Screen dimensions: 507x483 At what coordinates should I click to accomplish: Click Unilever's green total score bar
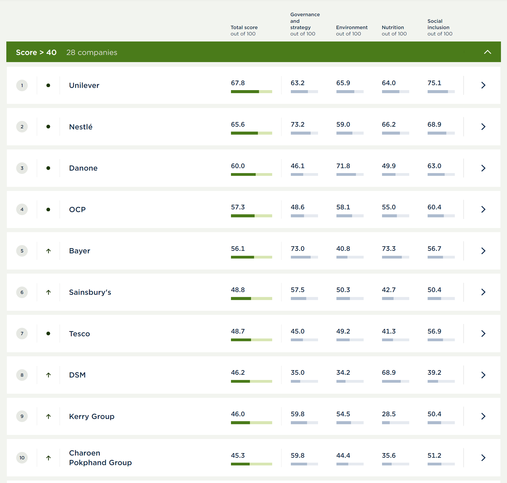coord(251,92)
